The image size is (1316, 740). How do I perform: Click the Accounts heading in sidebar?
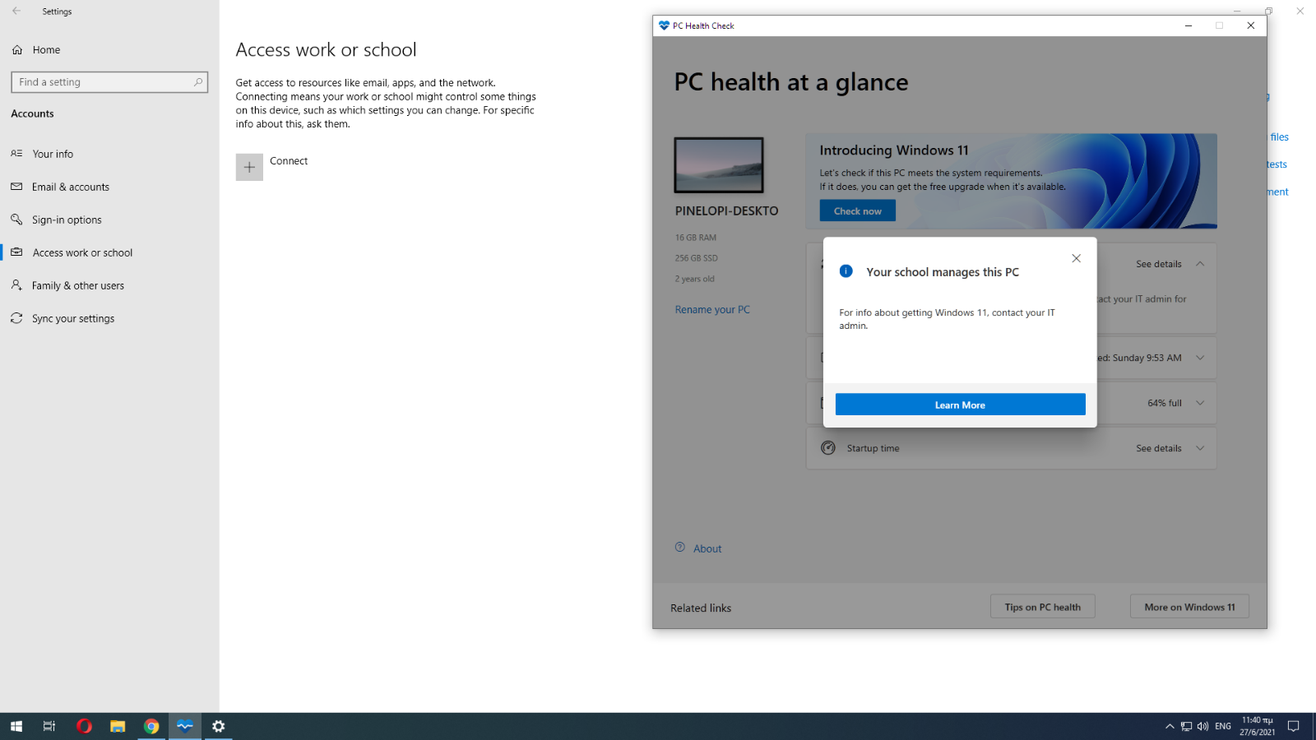click(32, 113)
